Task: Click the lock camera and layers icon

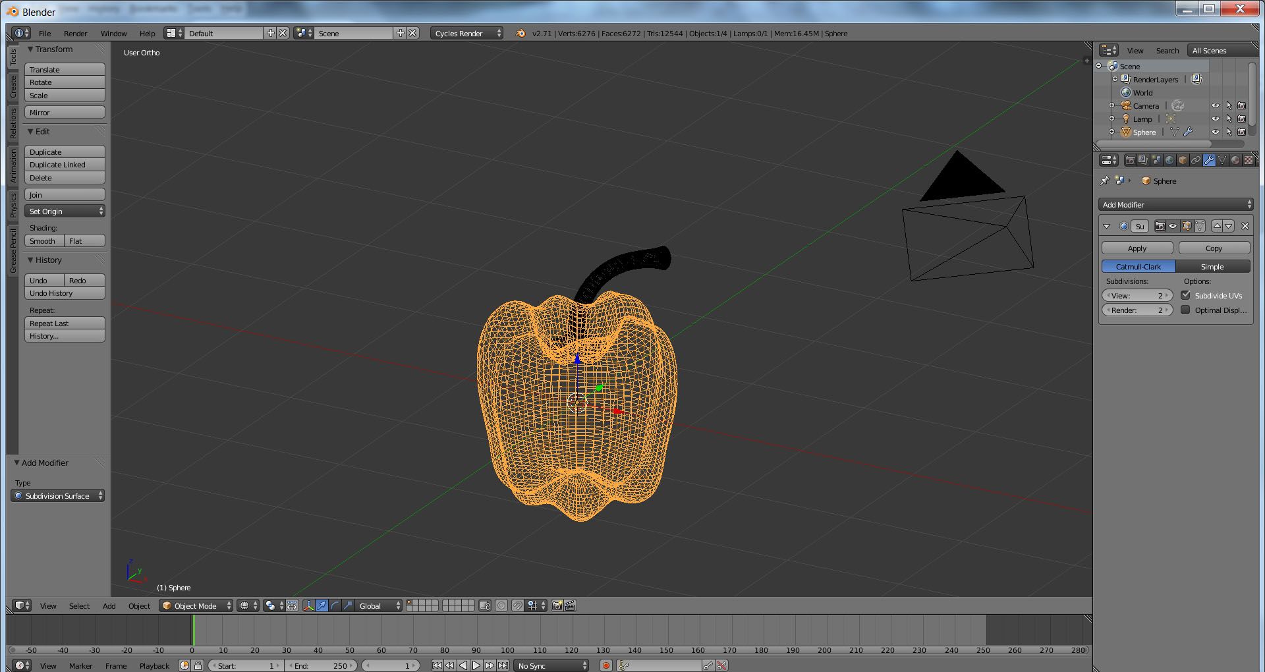Action: pyautogui.click(x=484, y=605)
